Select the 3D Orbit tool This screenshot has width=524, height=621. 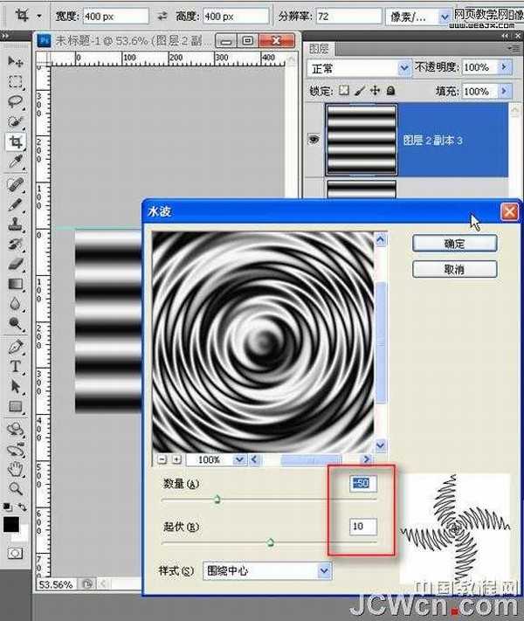[16, 450]
